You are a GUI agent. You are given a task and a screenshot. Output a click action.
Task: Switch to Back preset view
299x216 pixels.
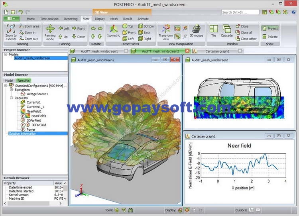coord(144,33)
